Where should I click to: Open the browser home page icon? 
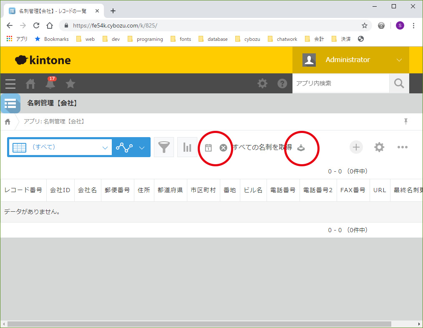point(50,25)
